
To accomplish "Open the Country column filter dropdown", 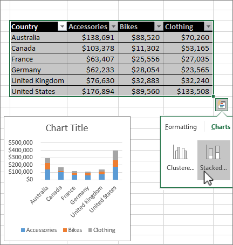I will click(62, 26).
